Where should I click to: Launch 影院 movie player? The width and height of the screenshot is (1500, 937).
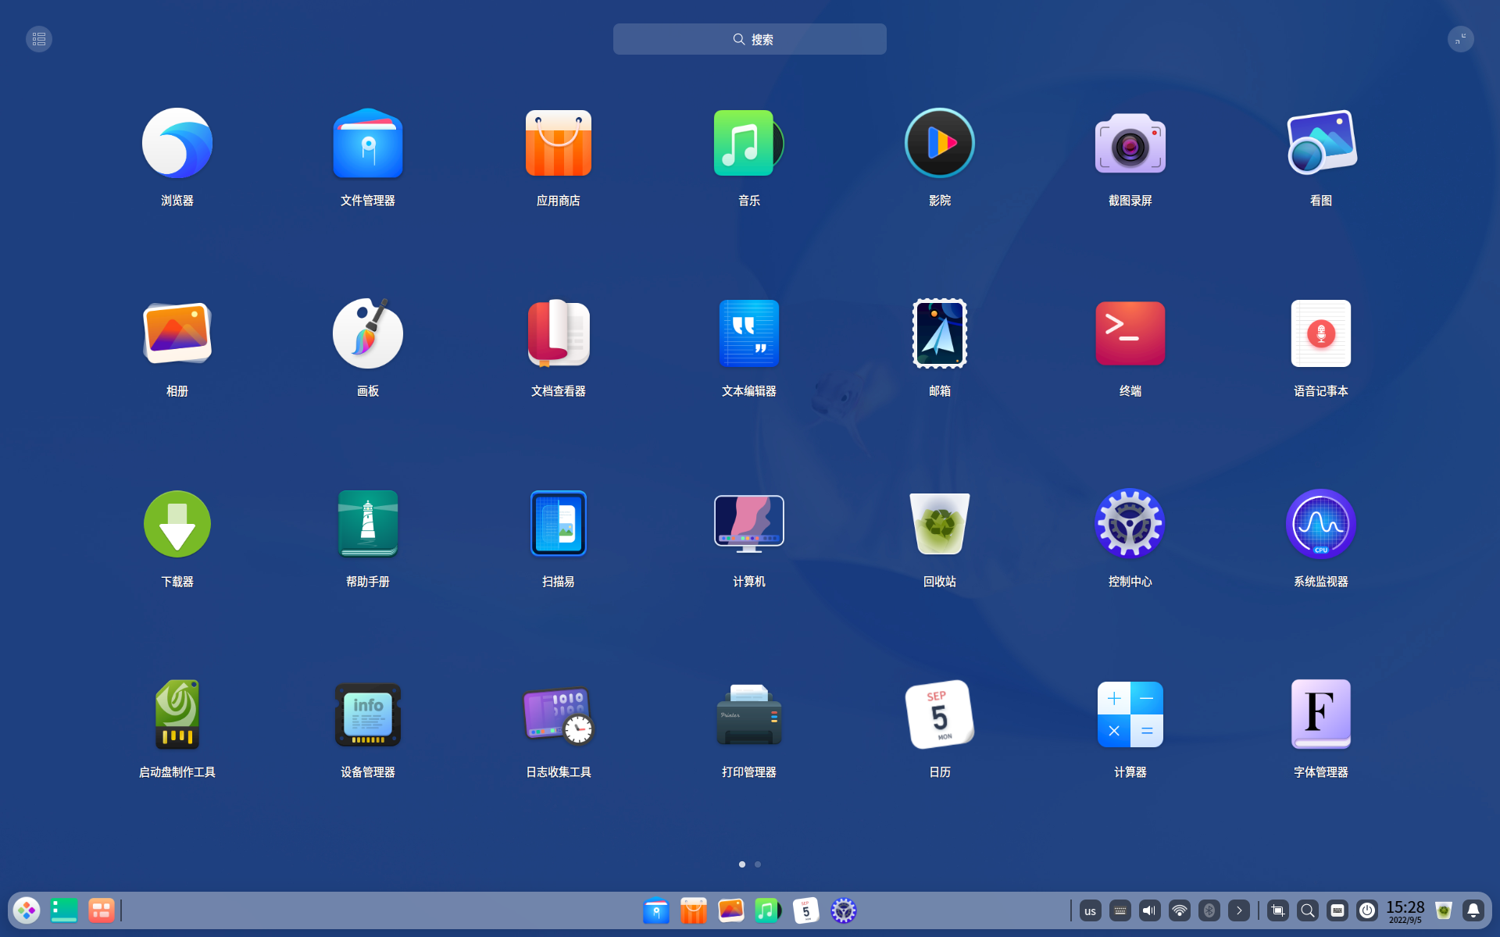coord(939,144)
